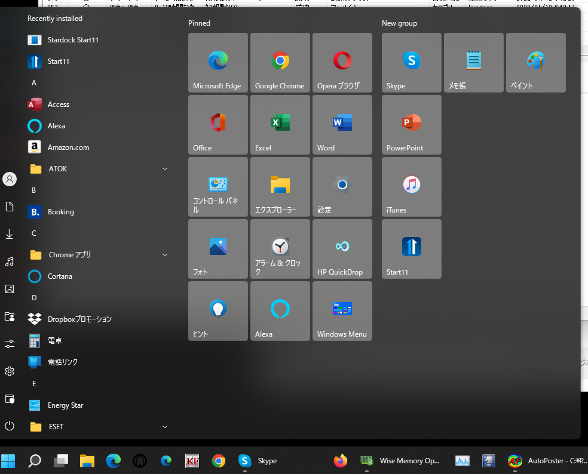Screen dimensions: 588x474
Task: Open Task View in the taskbar
Action: (x=61, y=461)
